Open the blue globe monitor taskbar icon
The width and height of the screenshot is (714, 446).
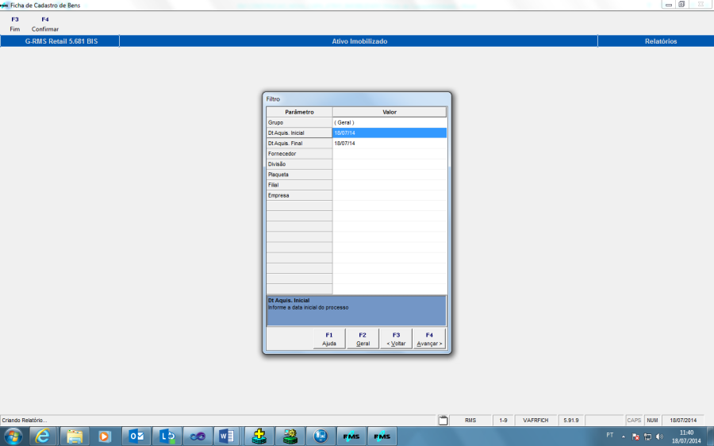[321, 436]
